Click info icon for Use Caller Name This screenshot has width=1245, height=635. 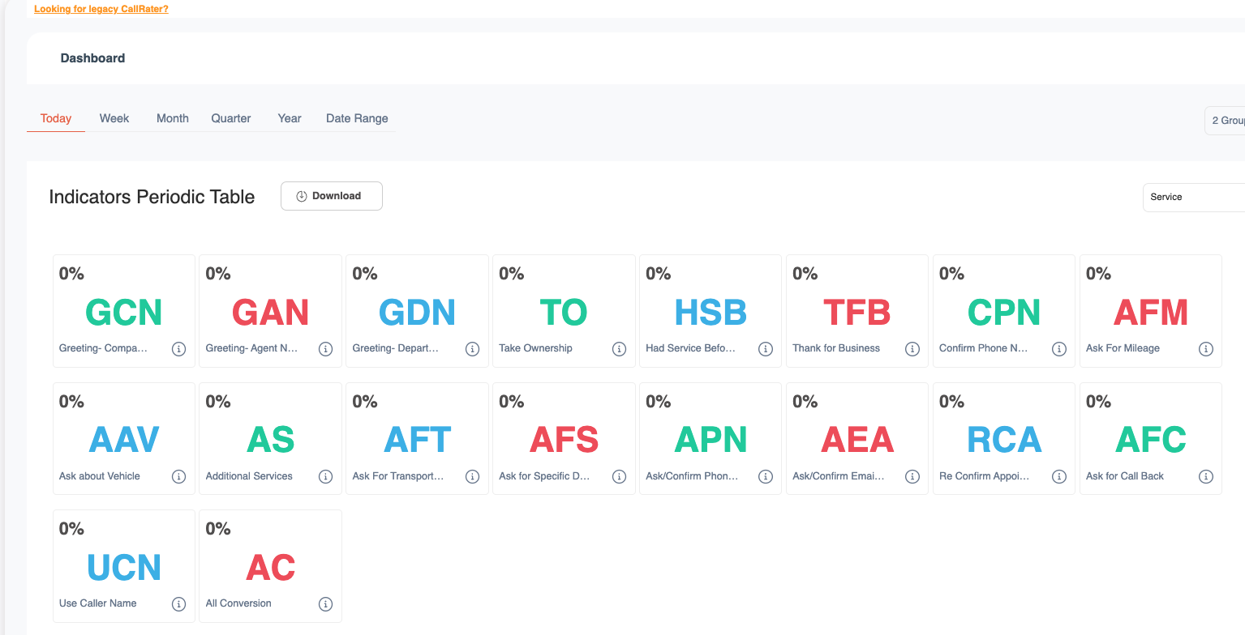tap(179, 604)
